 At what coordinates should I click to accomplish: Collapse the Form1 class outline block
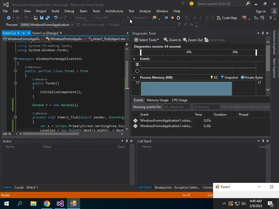15,71
